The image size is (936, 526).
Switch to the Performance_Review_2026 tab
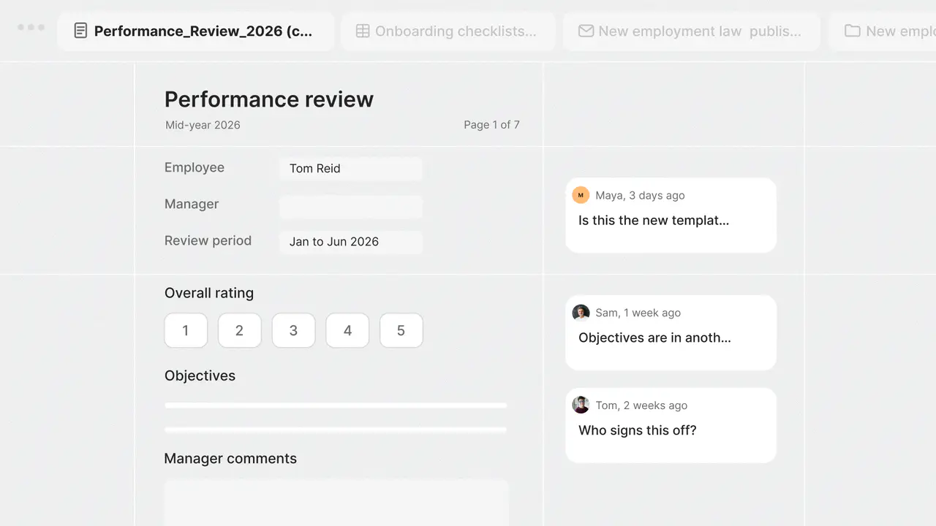click(x=196, y=31)
